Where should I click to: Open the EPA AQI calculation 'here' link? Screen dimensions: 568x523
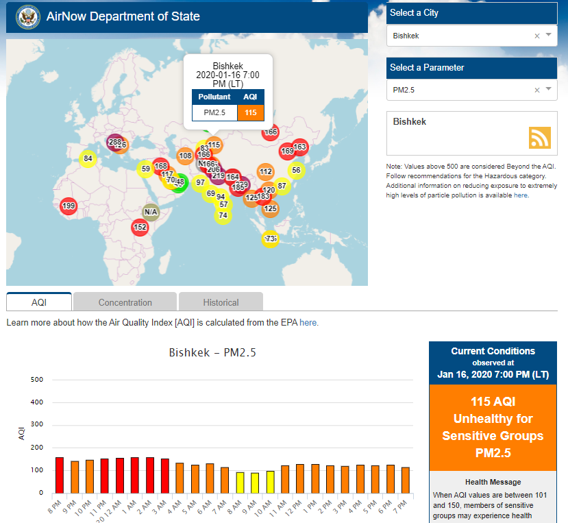309,322
